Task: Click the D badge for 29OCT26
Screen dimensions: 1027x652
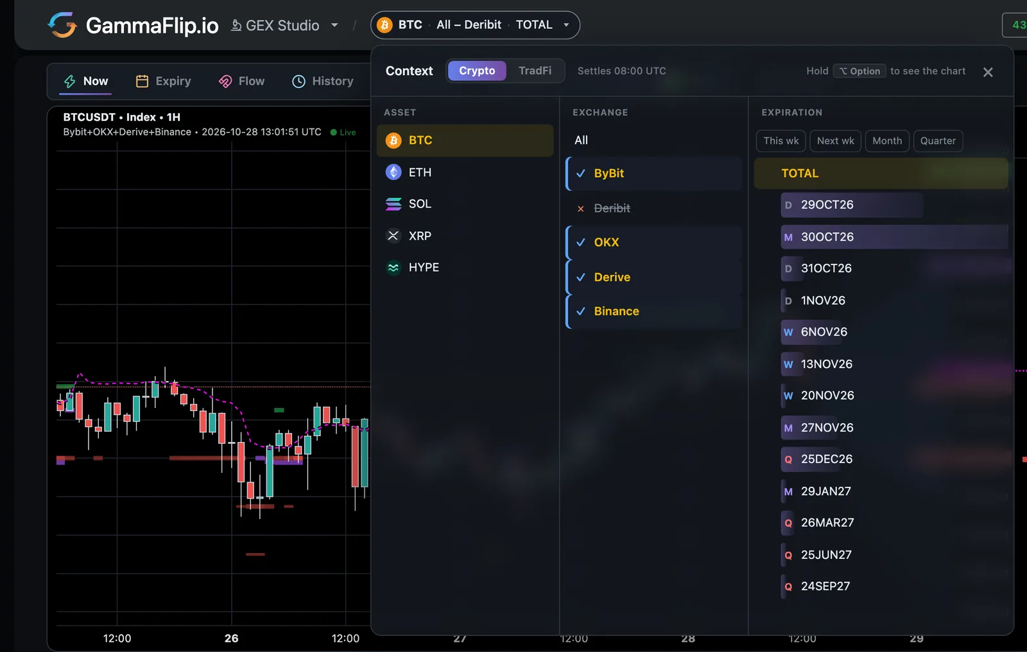Action: coord(788,205)
